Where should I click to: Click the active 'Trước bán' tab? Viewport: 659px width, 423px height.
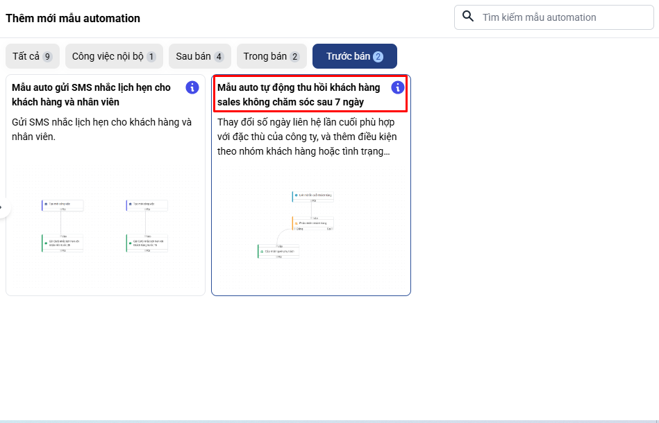click(x=354, y=56)
